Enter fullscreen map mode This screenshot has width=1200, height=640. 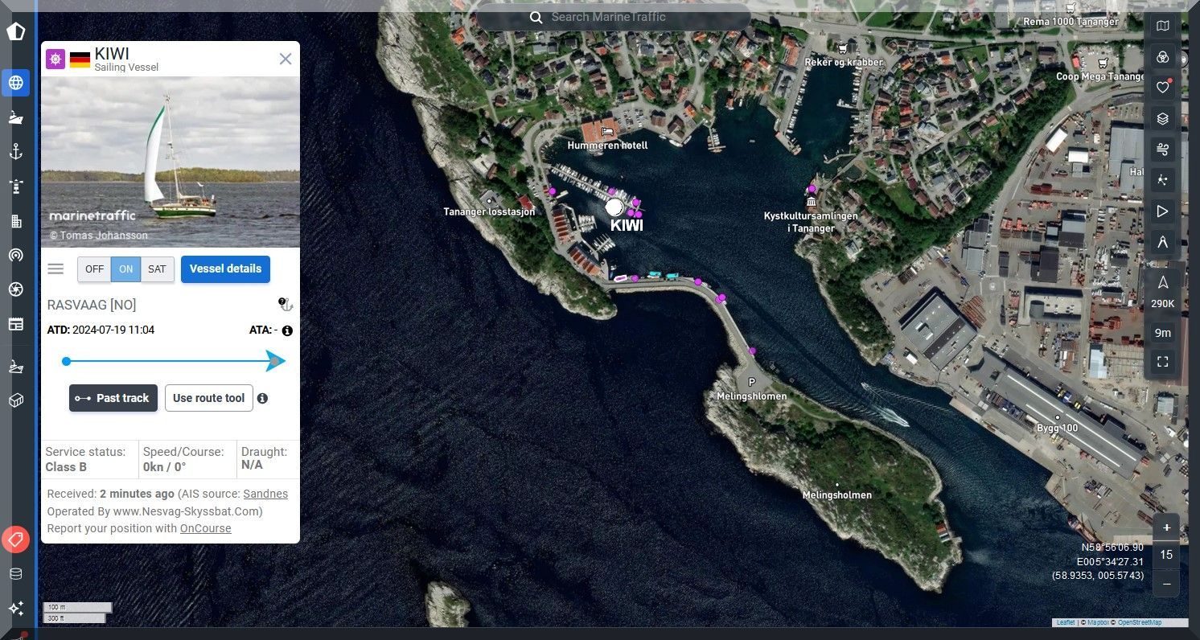point(1162,362)
